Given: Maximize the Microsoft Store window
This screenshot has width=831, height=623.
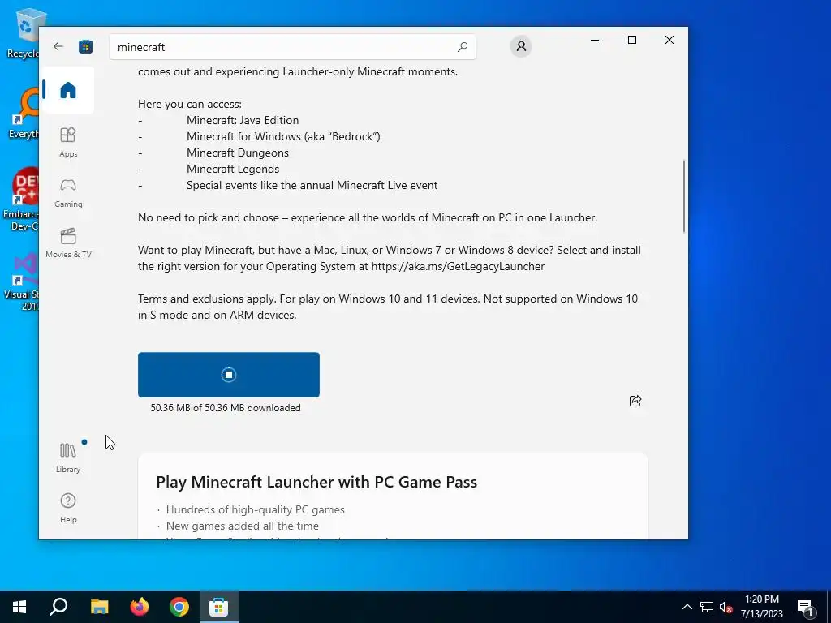Looking at the screenshot, I should click(x=631, y=41).
